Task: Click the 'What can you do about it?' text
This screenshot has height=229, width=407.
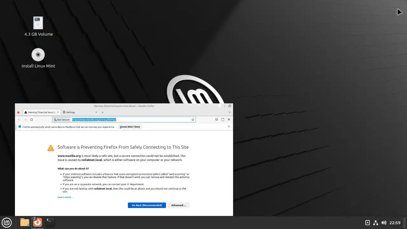Action: point(73,169)
